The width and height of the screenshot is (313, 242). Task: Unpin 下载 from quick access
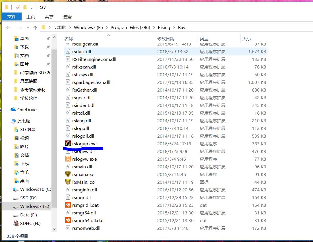[48, 47]
